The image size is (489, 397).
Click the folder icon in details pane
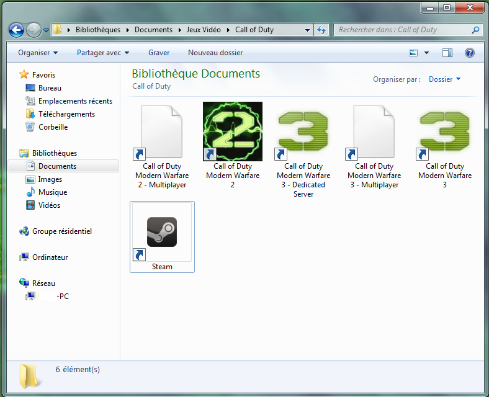click(x=29, y=376)
